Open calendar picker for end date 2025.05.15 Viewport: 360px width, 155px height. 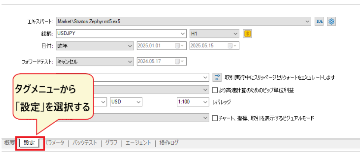[232, 46]
